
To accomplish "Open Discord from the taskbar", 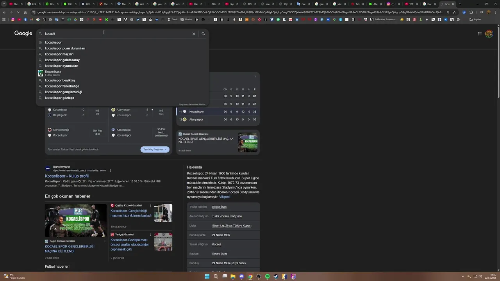I will coord(241,276).
